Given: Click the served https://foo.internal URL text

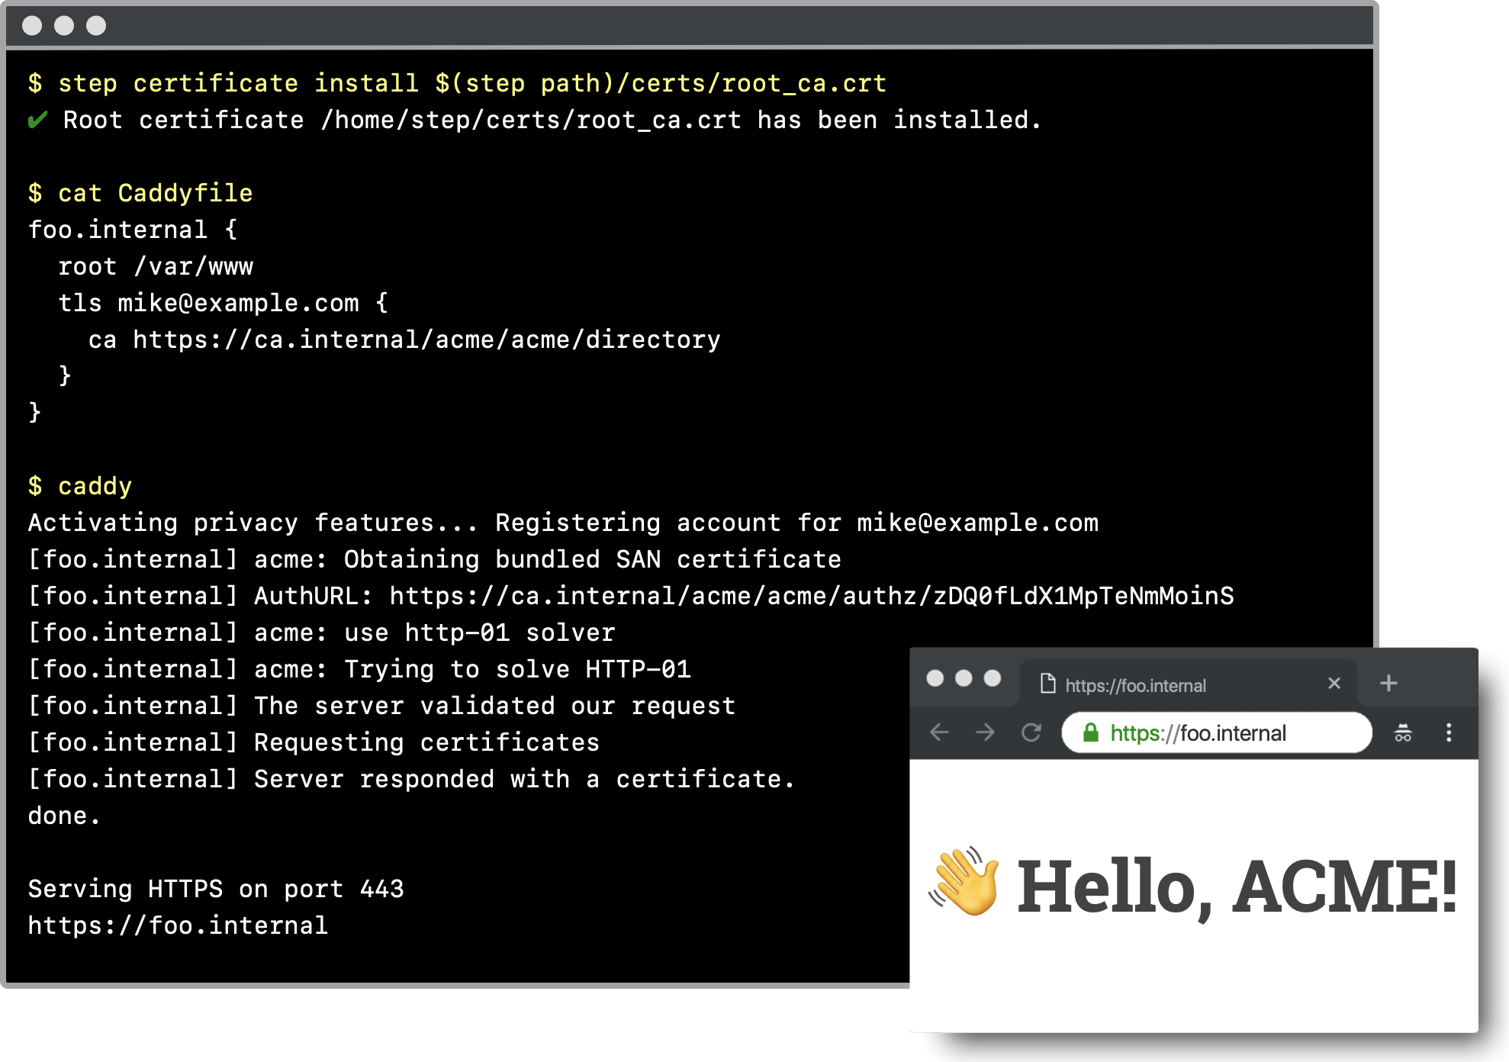Looking at the screenshot, I should coord(177,925).
